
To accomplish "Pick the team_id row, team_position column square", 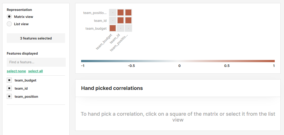I will pyautogui.click(x=128, y=20).
